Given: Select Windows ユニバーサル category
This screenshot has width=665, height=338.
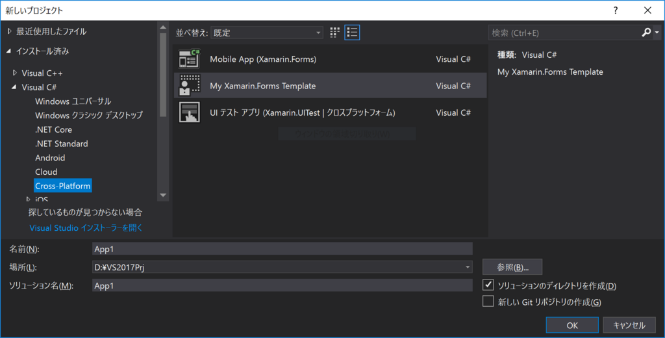Looking at the screenshot, I should click(x=73, y=101).
